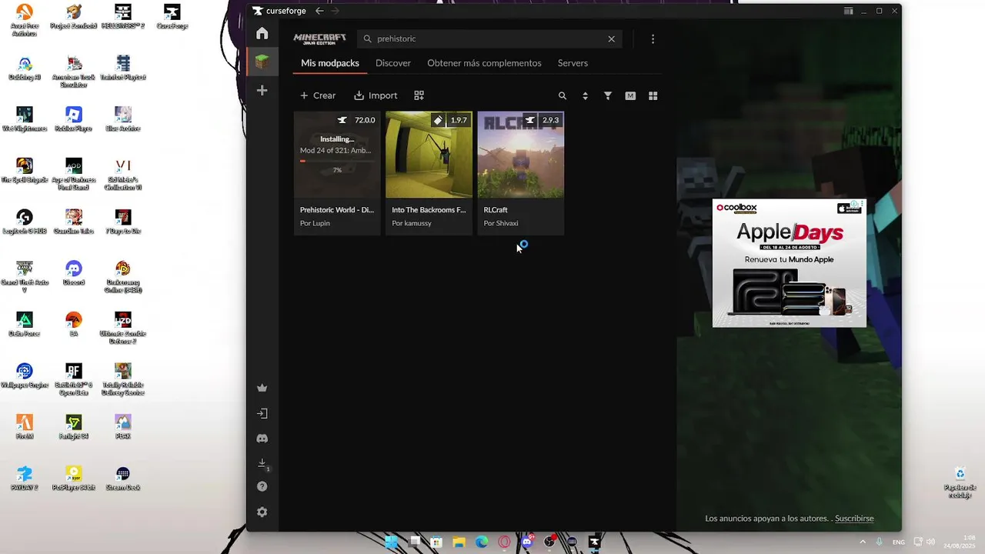Open the layout icon in the title bar

[x=848, y=11]
